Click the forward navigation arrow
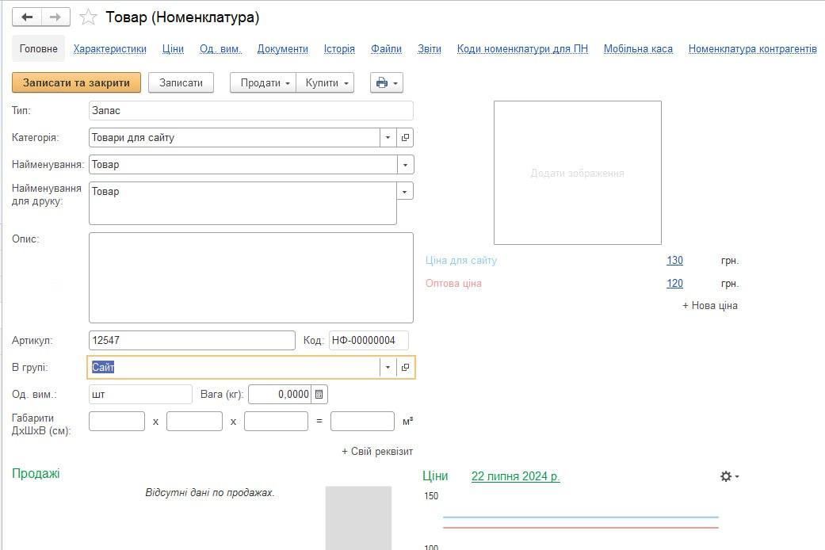 (x=55, y=17)
